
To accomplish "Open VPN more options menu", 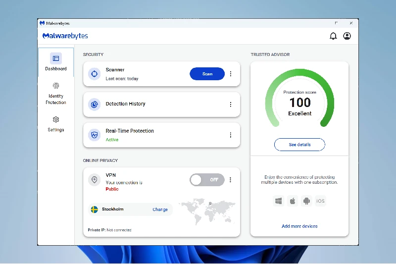I will (230, 180).
